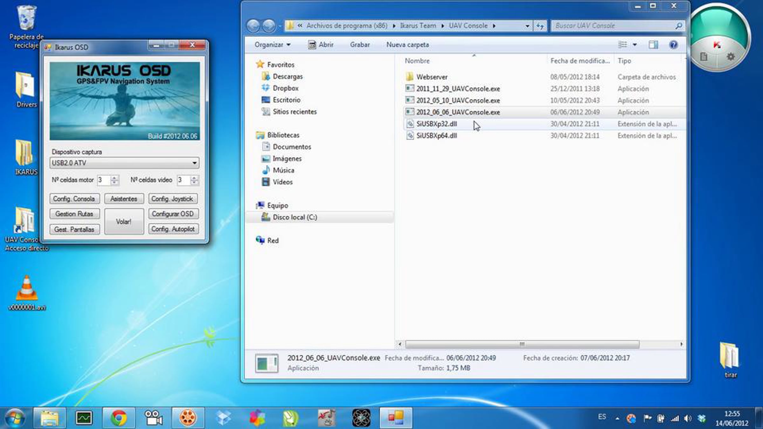Viewport: 763px width, 429px height.
Task: Select SiUSBXp32.dll file
Action: (436, 124)
